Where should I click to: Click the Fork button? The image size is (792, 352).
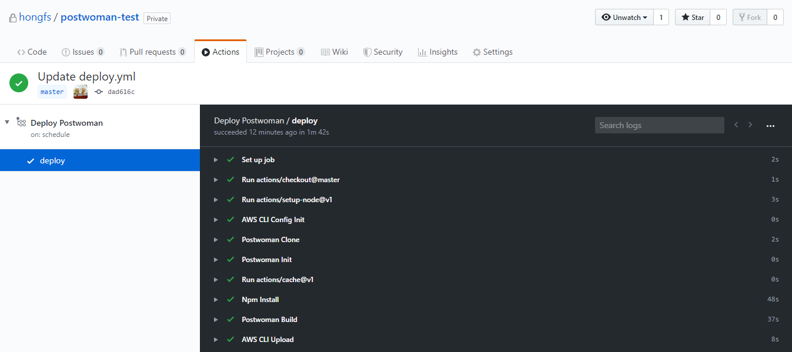[750, 18]
